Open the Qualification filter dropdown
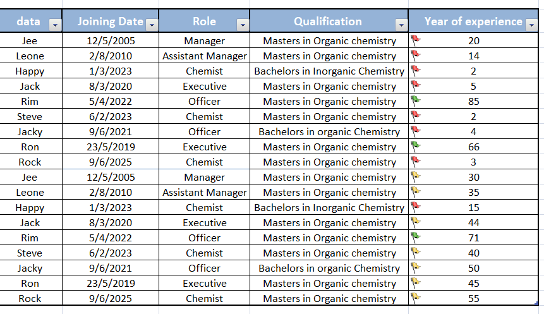This screenshot has width=544, height=314. pos(401,25)
